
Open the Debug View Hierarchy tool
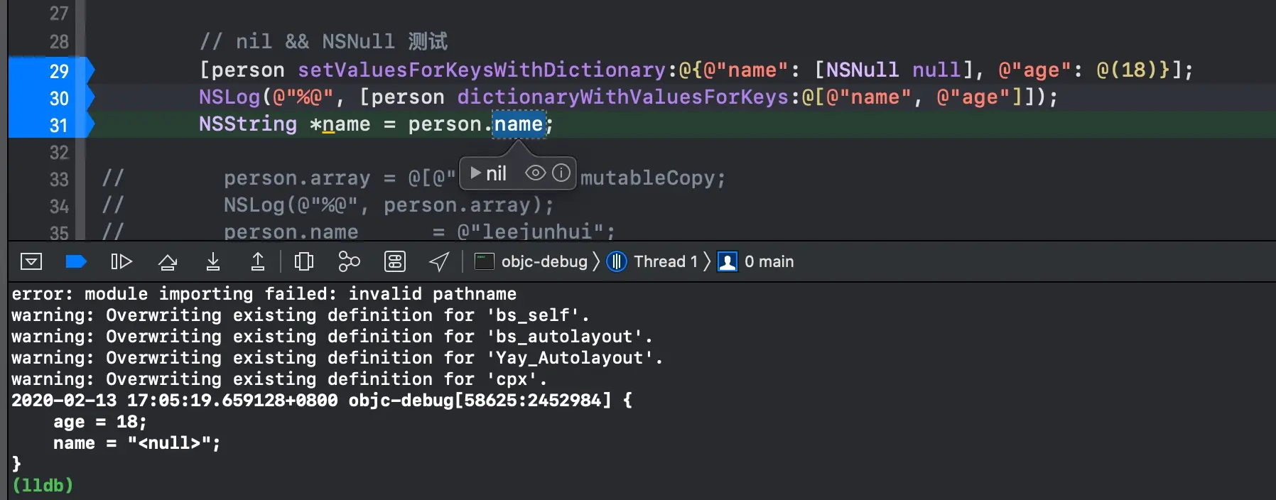click(303, 262)
